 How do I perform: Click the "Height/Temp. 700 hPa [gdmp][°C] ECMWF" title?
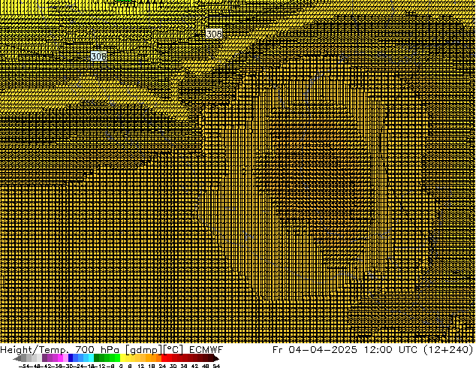pyautogui.click(x=111, y=350)
